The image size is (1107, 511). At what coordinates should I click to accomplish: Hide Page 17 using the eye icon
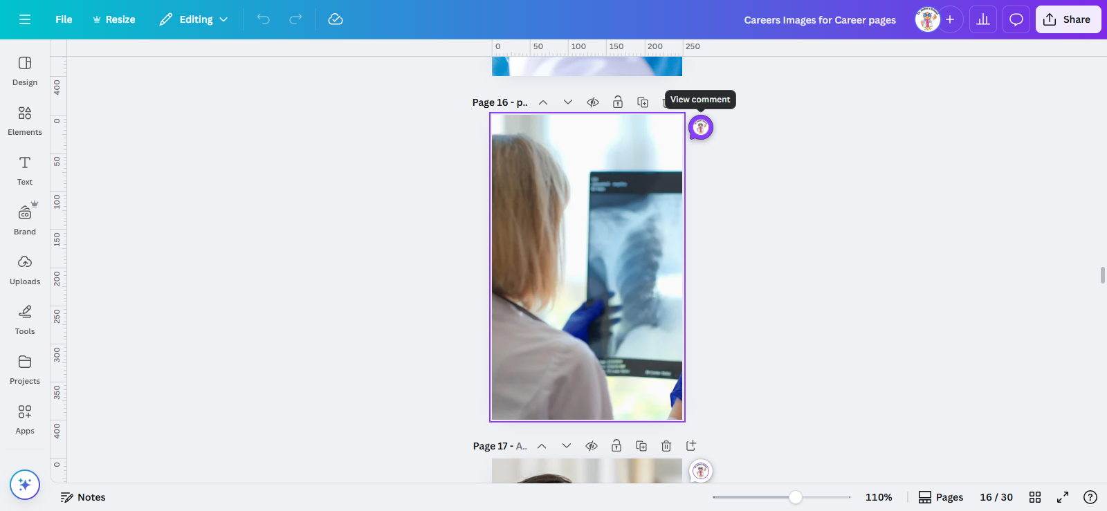tap(592, 446)
